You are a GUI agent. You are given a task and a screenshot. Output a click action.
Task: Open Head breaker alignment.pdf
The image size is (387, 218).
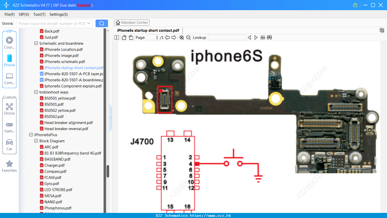coord(69,122)
